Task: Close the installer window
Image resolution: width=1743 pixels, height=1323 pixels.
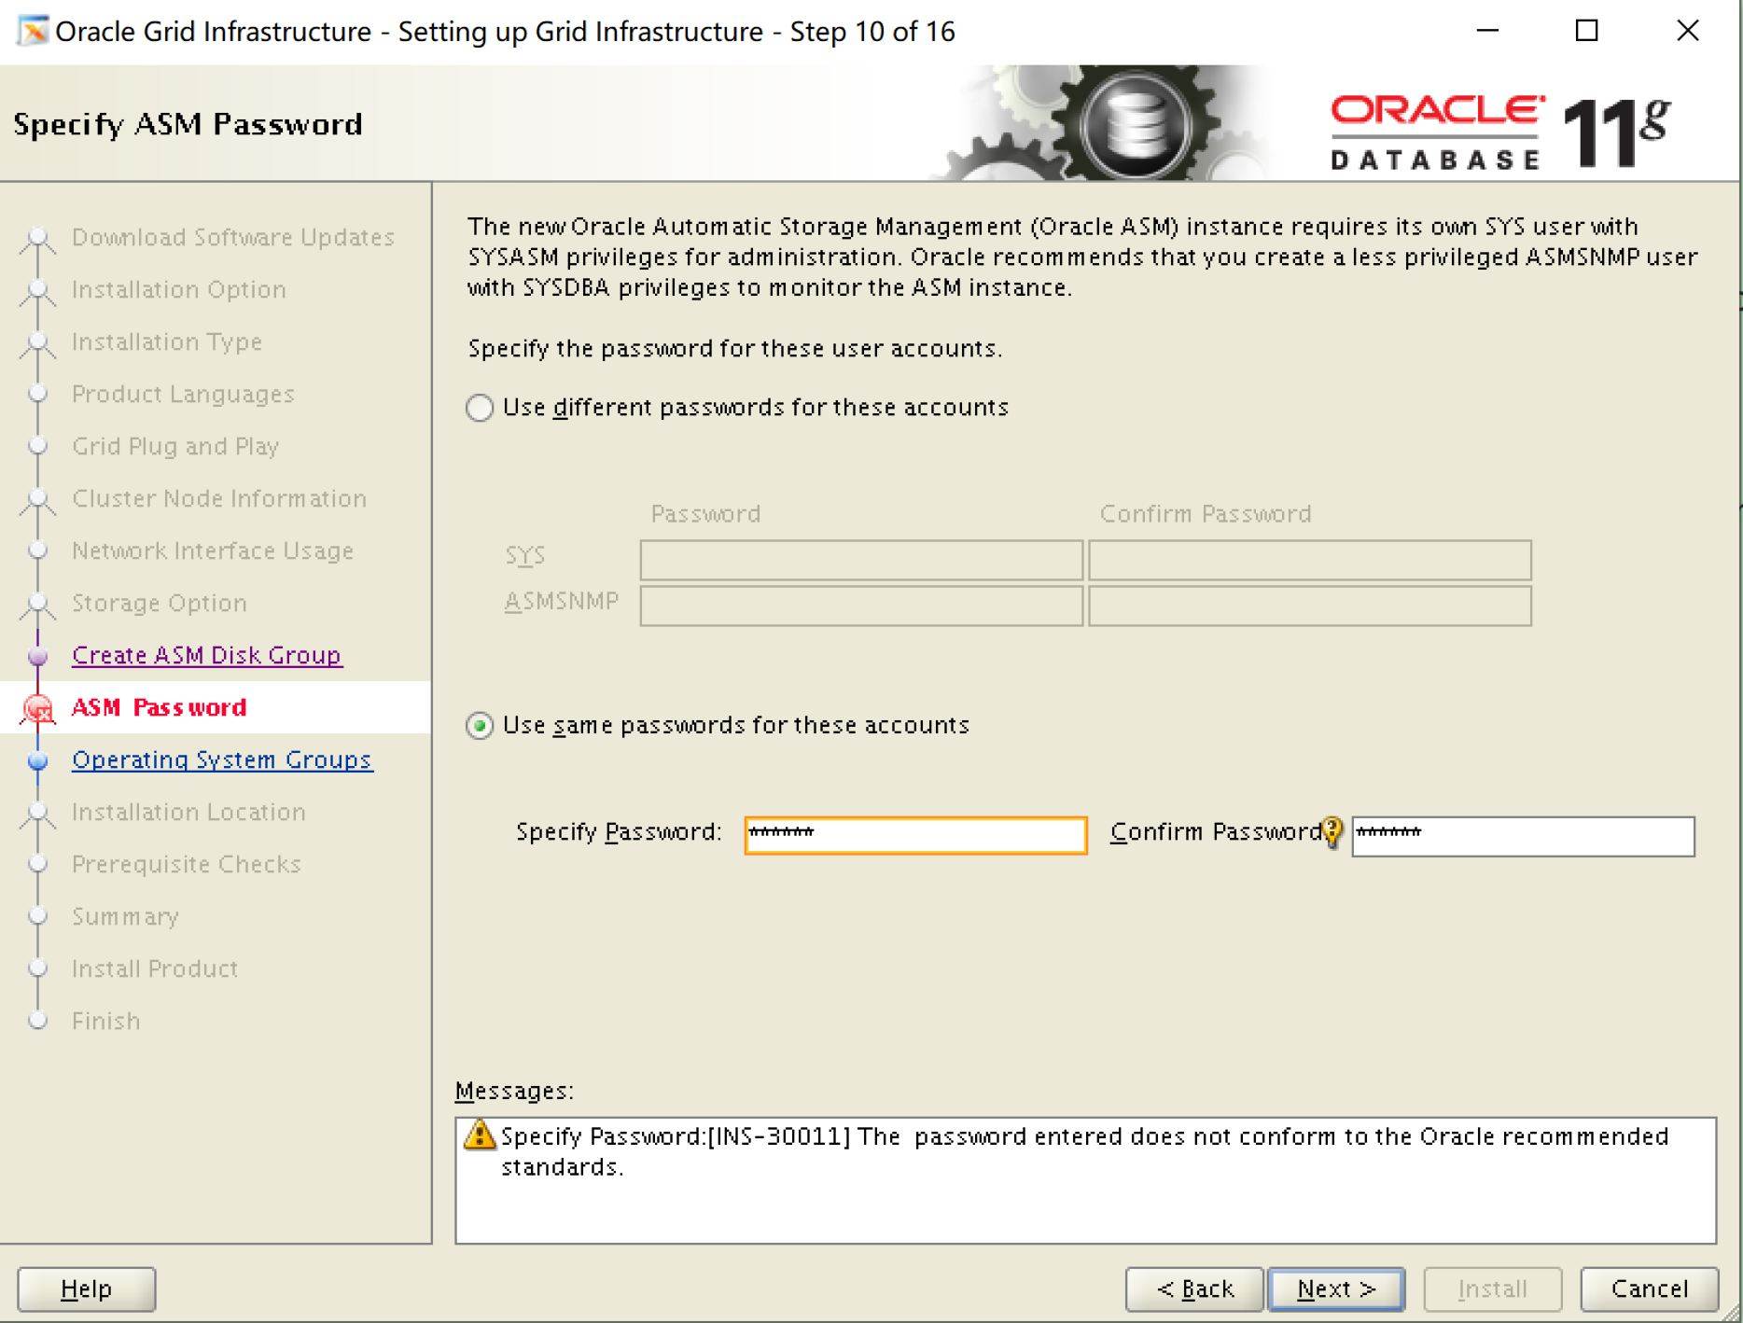Action: point(1687,31)
